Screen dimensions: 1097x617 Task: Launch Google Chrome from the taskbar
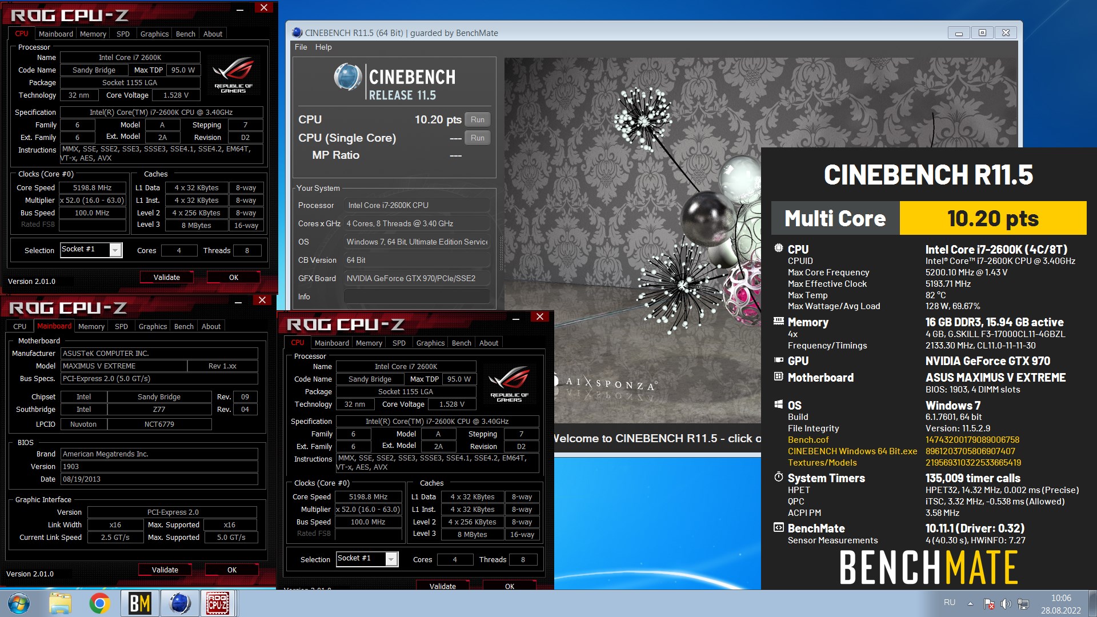coord(99,603)
